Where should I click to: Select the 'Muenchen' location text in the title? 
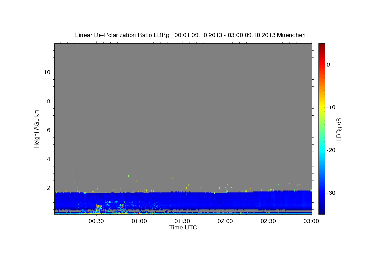point(291,35)
